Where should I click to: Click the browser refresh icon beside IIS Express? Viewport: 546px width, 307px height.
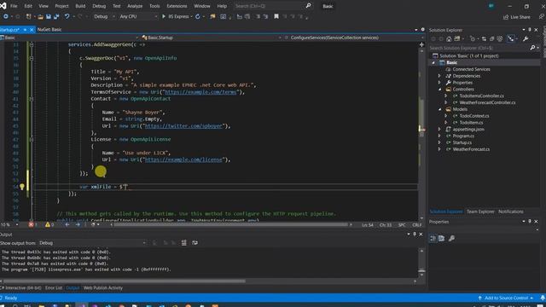tap(197, 17)
